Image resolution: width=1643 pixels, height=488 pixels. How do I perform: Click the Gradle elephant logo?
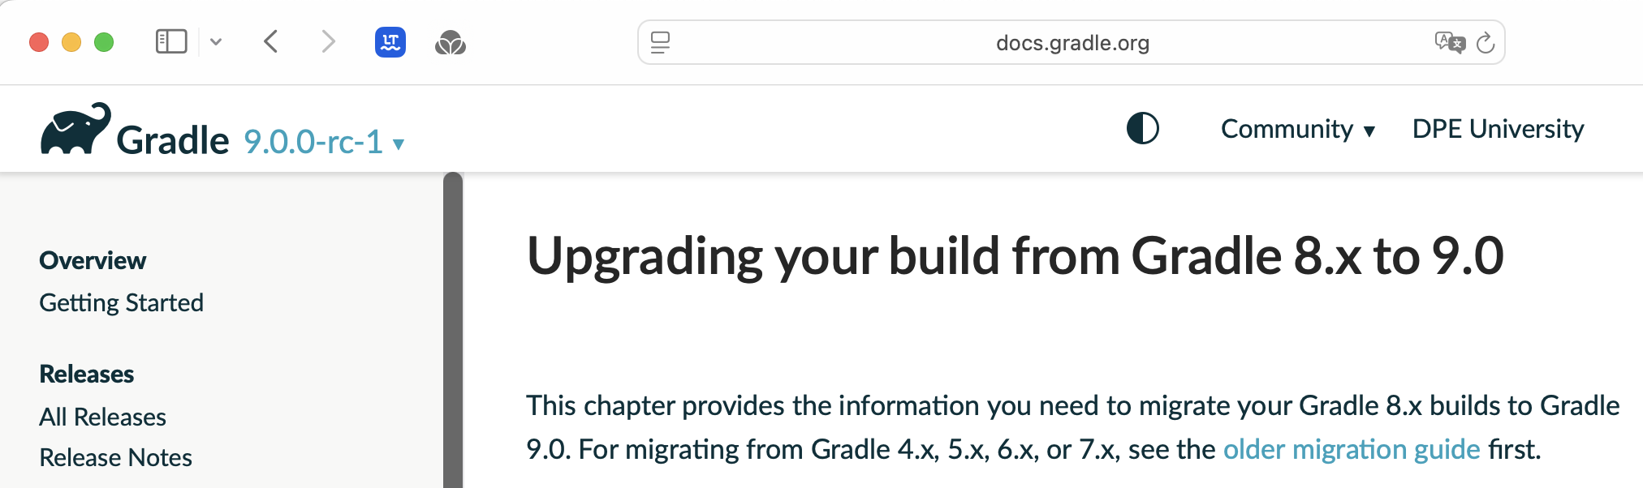coord(75,128)
